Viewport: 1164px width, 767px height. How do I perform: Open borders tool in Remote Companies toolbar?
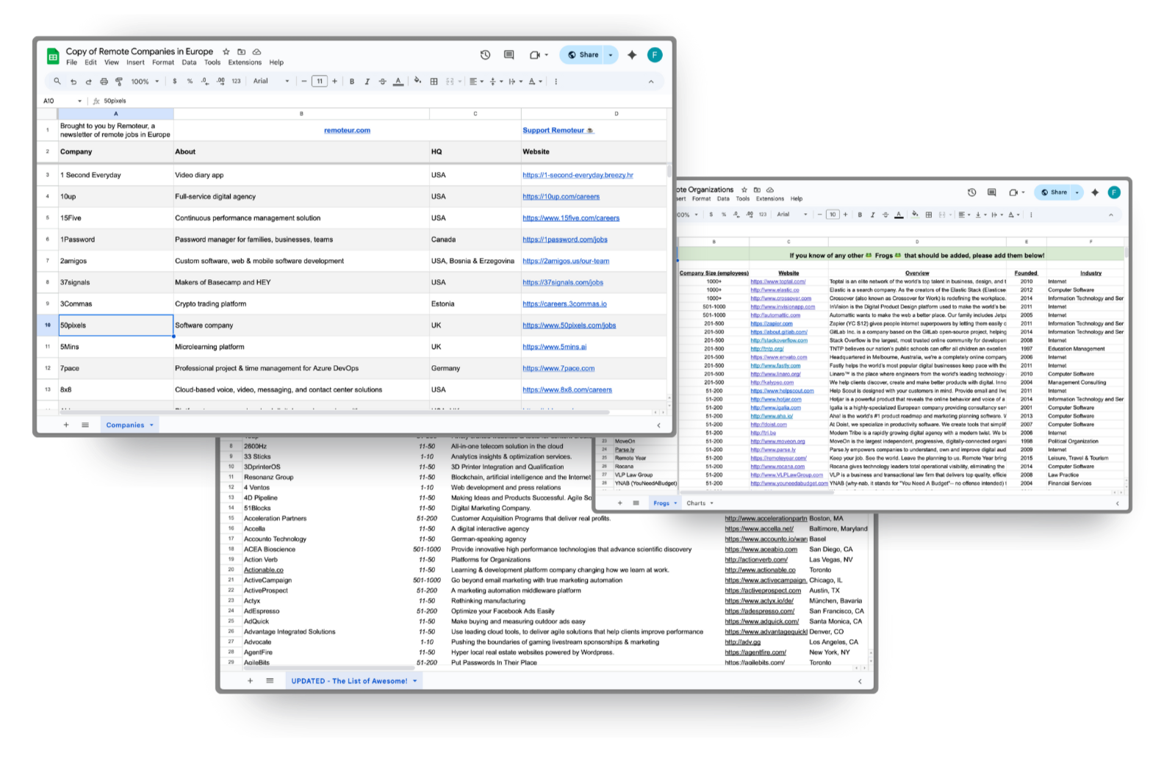pos(434,82)
